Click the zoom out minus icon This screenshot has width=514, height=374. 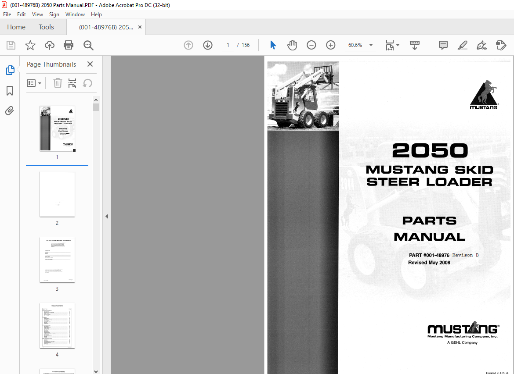click(x=311, y=45)
